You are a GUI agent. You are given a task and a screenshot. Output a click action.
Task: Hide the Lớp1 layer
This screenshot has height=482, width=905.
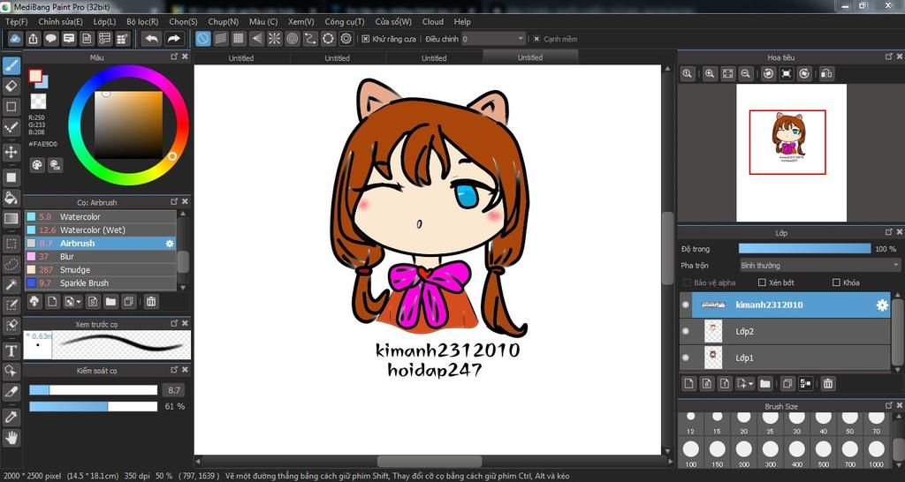(686, 358)
